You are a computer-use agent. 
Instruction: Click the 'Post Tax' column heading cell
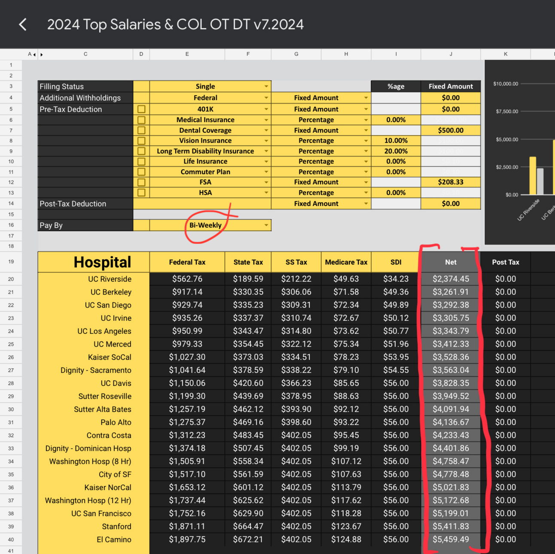point(506,262)
